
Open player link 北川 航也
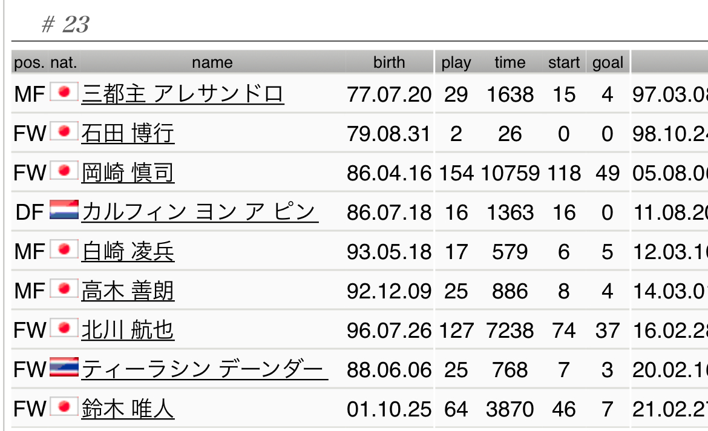click(128, 330)
